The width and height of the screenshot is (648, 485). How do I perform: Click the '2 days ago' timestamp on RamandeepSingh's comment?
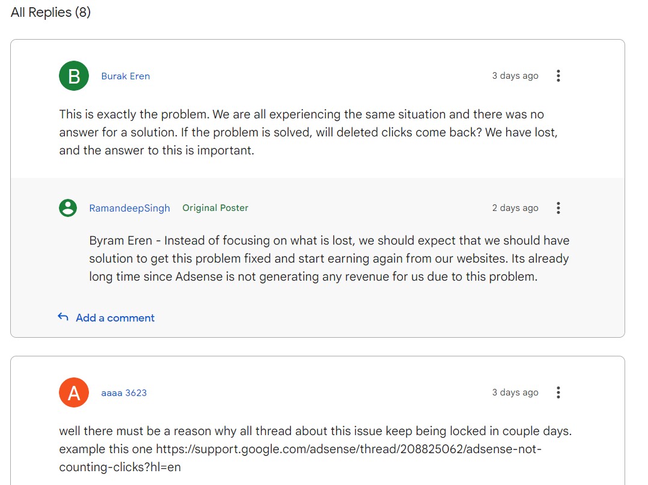pyautogui.click(x=515, y=208)
